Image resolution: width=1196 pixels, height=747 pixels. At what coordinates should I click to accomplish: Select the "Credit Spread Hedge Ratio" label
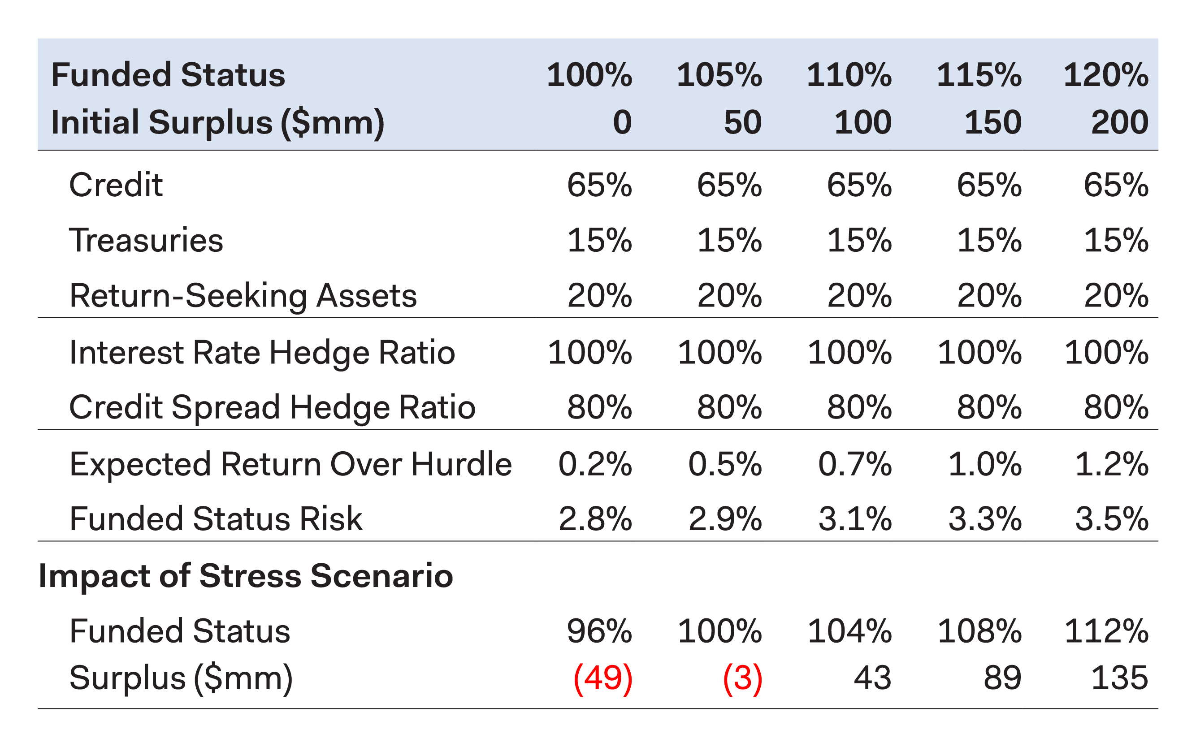272,408
